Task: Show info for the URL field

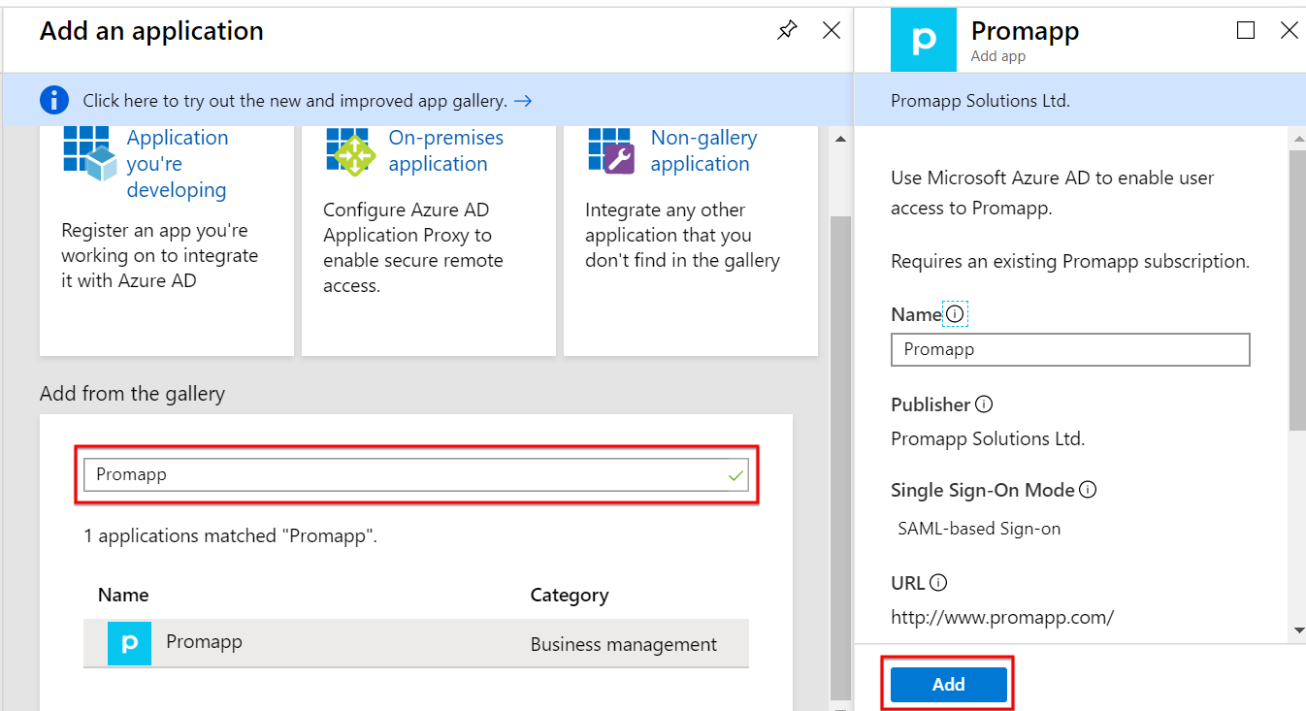Action: (x=938, y=583)
